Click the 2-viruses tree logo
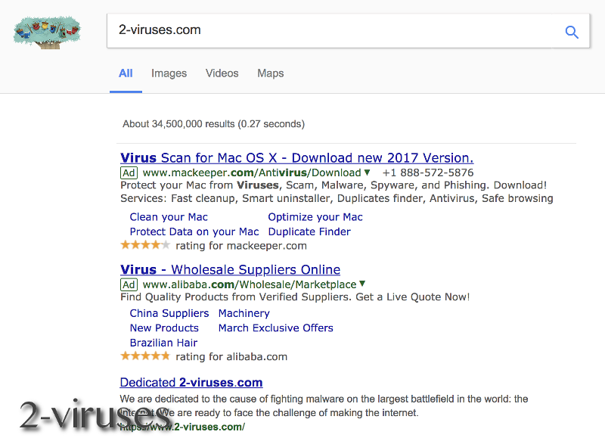Image resolution: width=605 pixels, height=438 pixels. pyautogui.click(x=46, y=31)
